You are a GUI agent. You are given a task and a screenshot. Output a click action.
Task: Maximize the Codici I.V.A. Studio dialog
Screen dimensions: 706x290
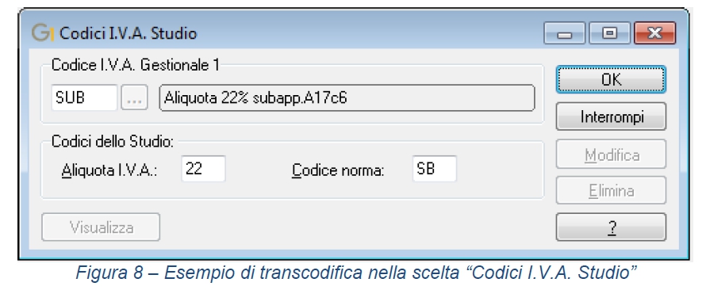[x=610, y=34]
